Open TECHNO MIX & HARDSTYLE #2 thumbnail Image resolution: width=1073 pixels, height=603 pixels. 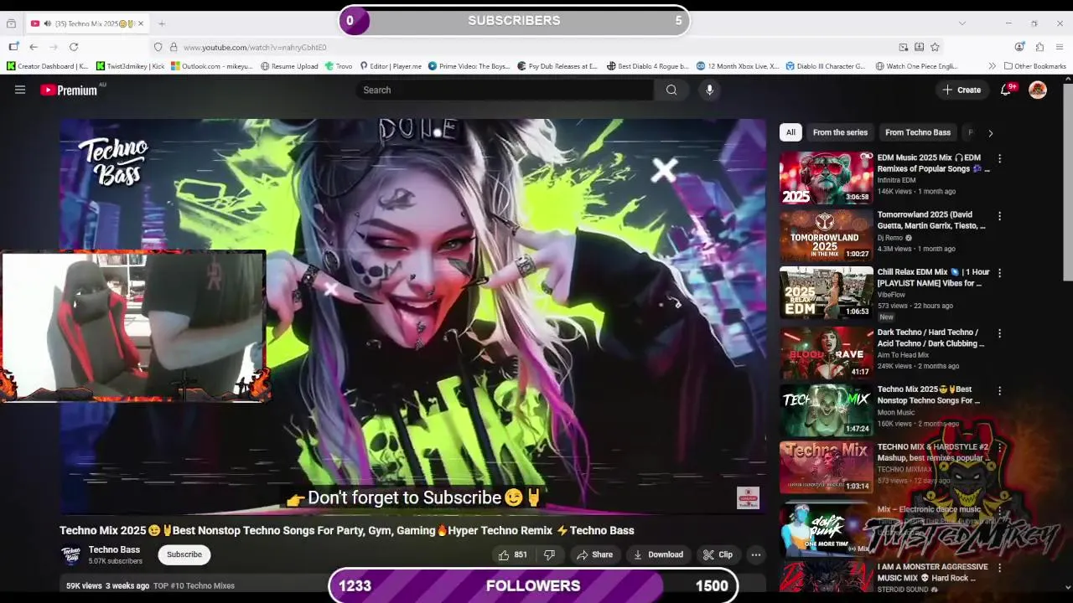(x=826, y=466)
